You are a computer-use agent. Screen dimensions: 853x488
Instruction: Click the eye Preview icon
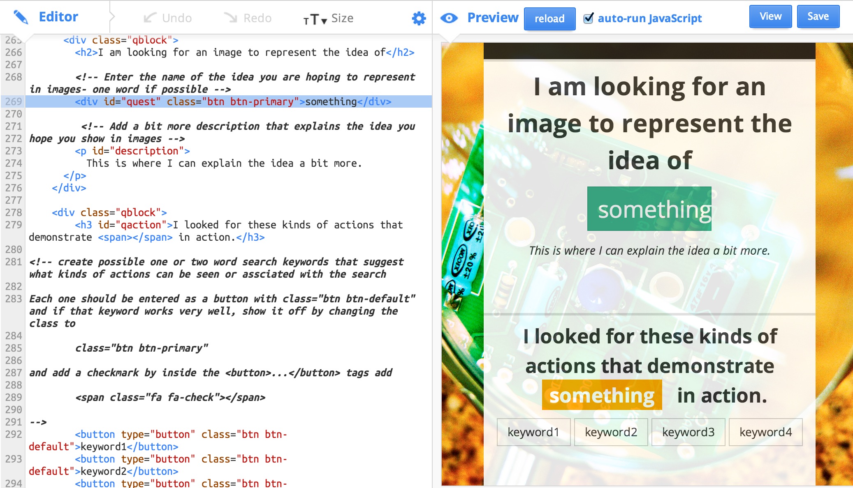click(x=449, y=18)
